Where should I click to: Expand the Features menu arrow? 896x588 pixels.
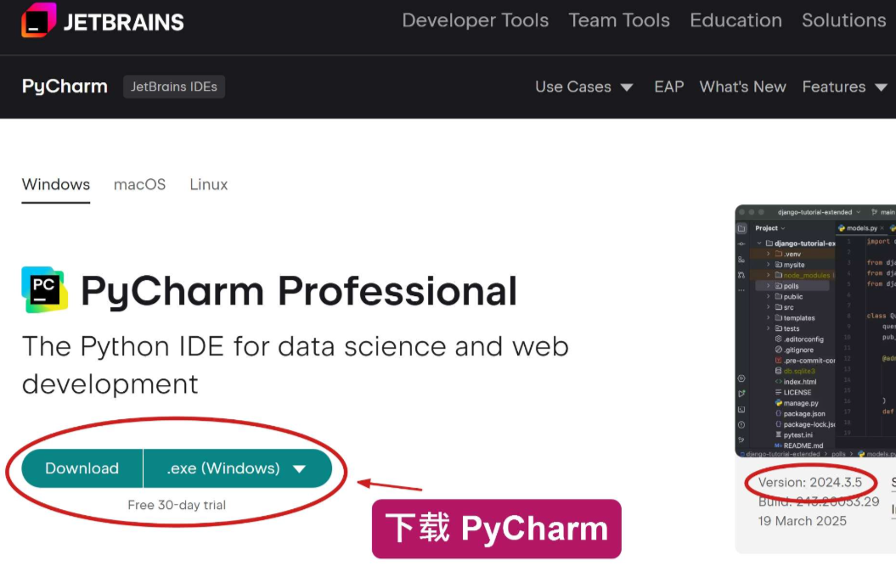(x=881, y=87)
